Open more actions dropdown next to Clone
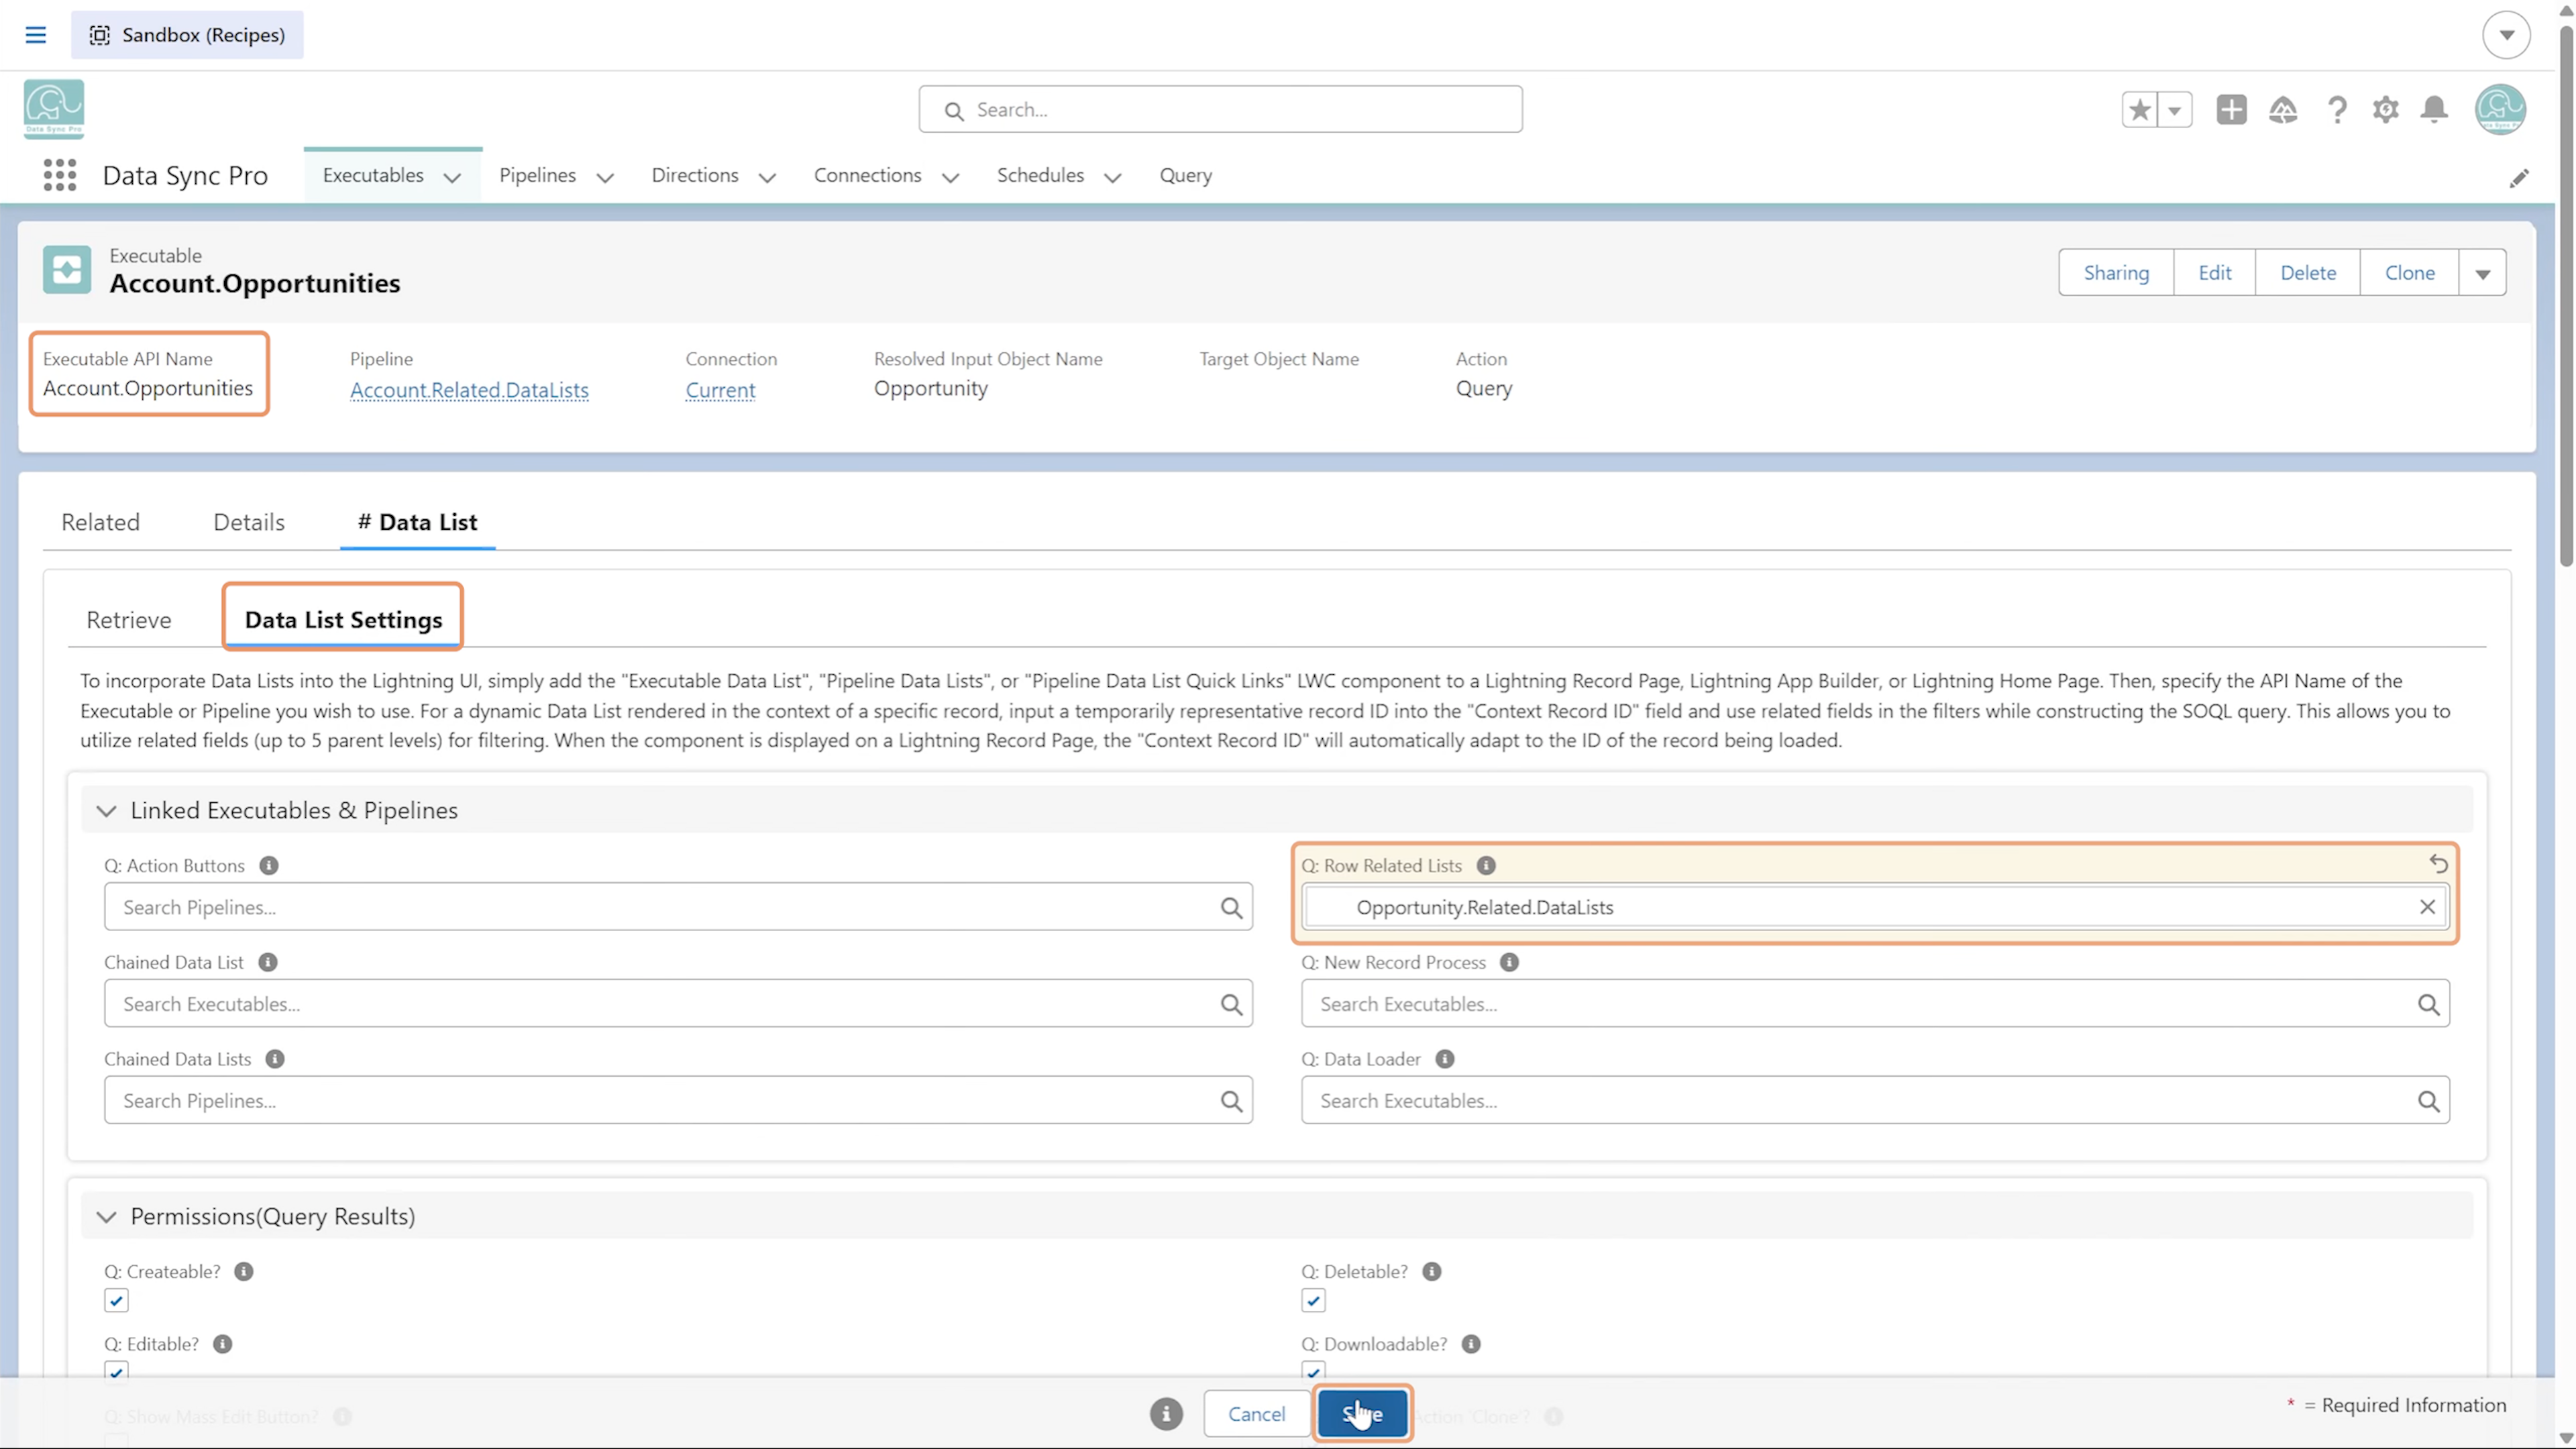The height and width of the screenshot is (1449, 2576). coord(2482,273)
